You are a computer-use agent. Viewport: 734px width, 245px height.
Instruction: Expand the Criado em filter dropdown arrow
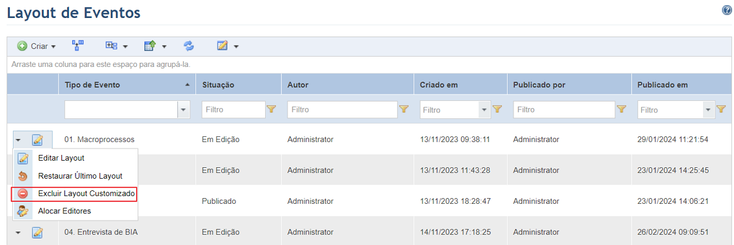(x=484, y=110)
